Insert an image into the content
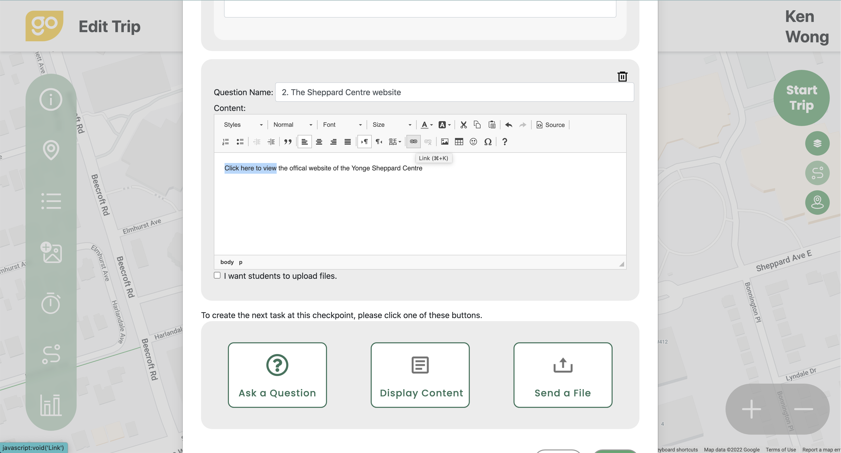 [445, 142]
